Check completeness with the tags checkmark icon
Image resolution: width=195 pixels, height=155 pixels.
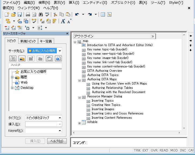(x=34, y=21)
